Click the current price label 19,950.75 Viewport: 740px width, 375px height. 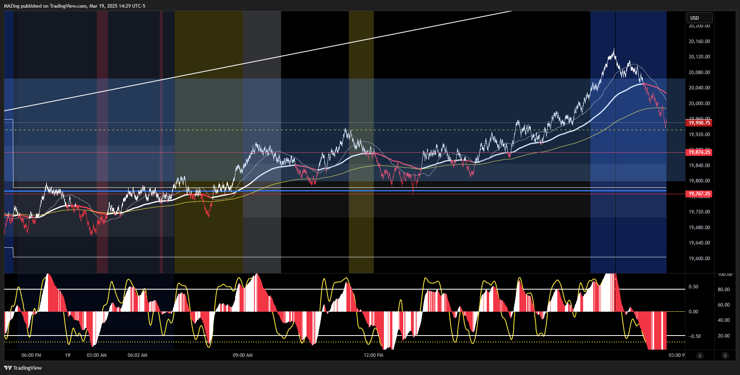[x=699, y=123]
